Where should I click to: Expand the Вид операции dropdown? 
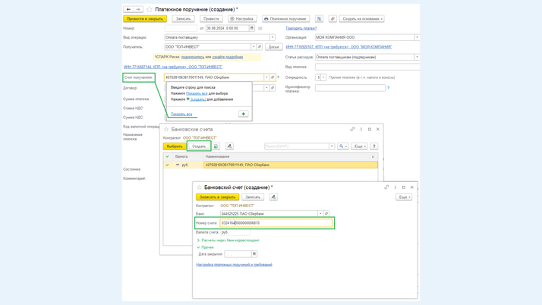273,37
